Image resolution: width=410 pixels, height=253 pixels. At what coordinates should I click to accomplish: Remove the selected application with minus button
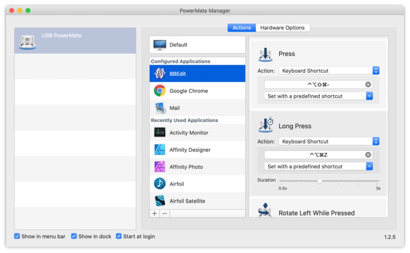tap(164, 213)
